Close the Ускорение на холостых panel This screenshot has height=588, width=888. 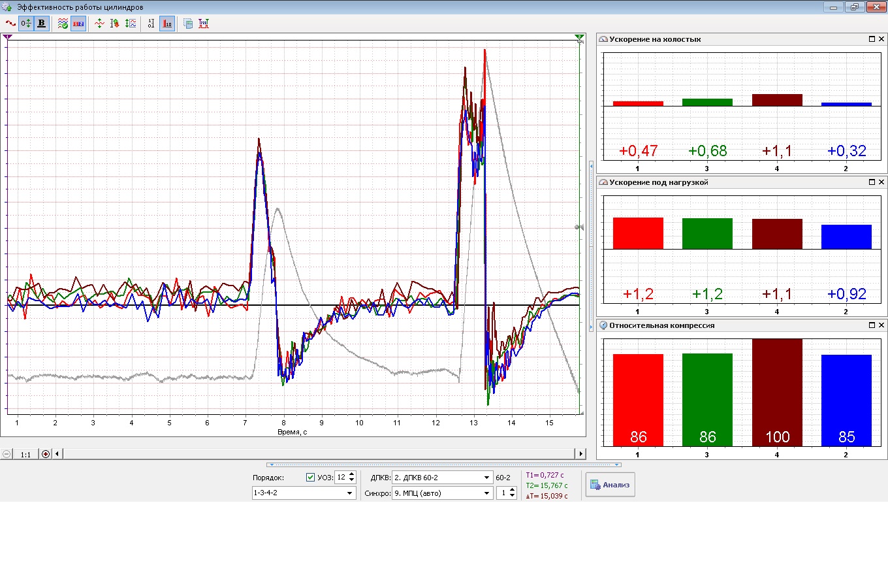[x=881, y=39]
